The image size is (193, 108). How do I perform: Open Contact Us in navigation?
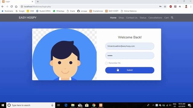pyautogui.click(x=132, y=18)
